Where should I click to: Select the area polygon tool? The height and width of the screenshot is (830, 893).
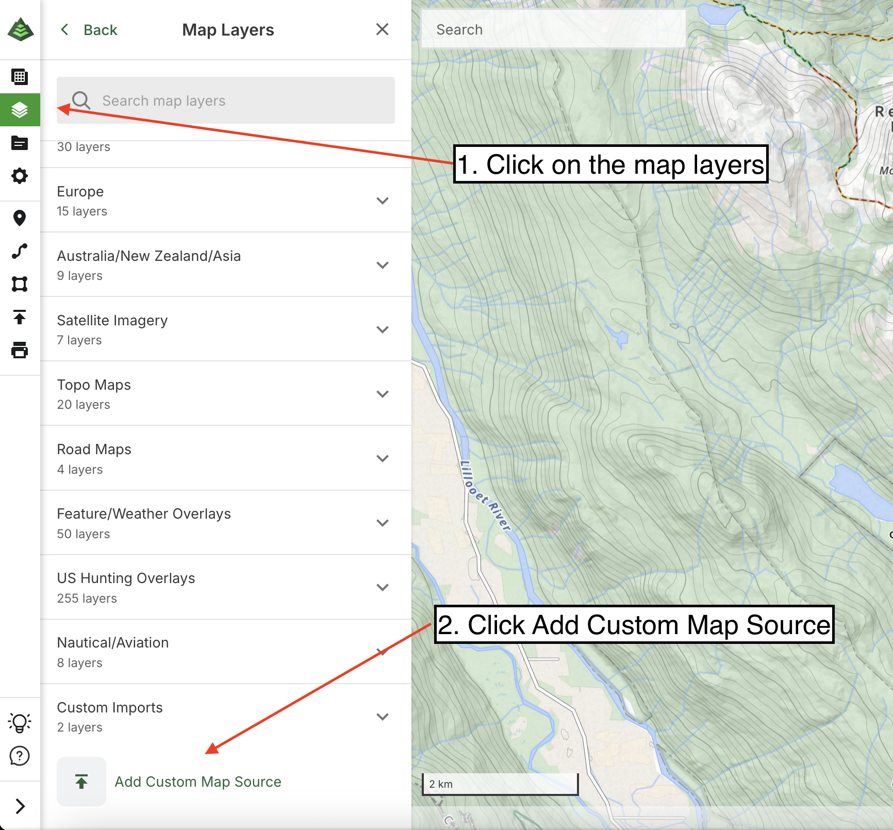[20, 284]
